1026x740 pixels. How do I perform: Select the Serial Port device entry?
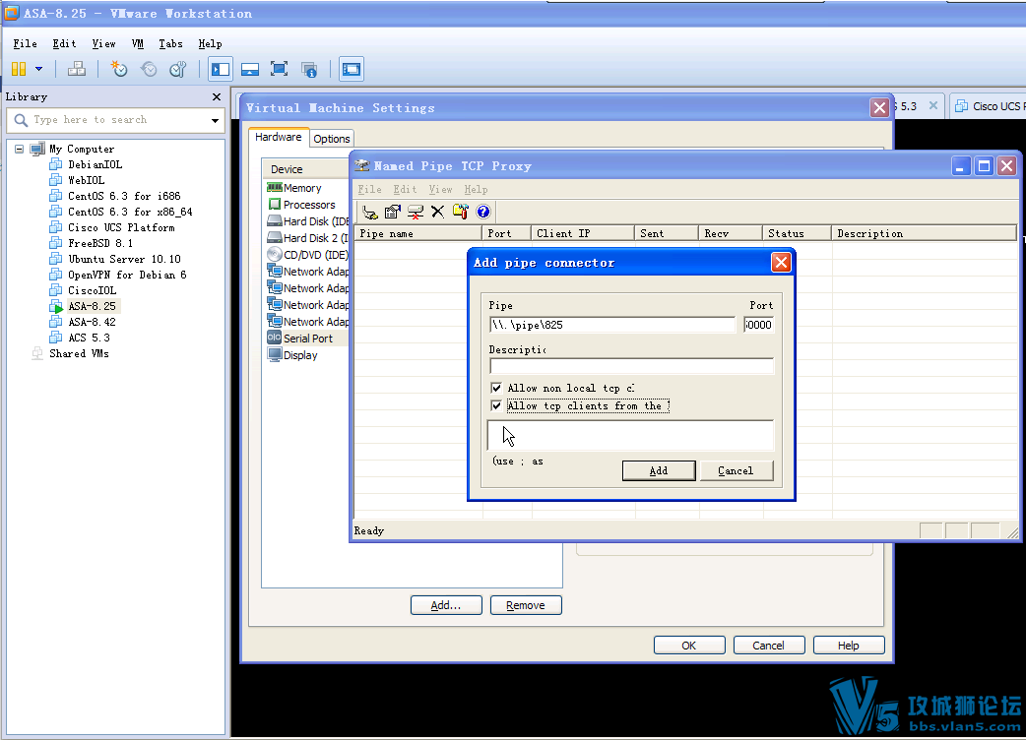click(300, 339)
